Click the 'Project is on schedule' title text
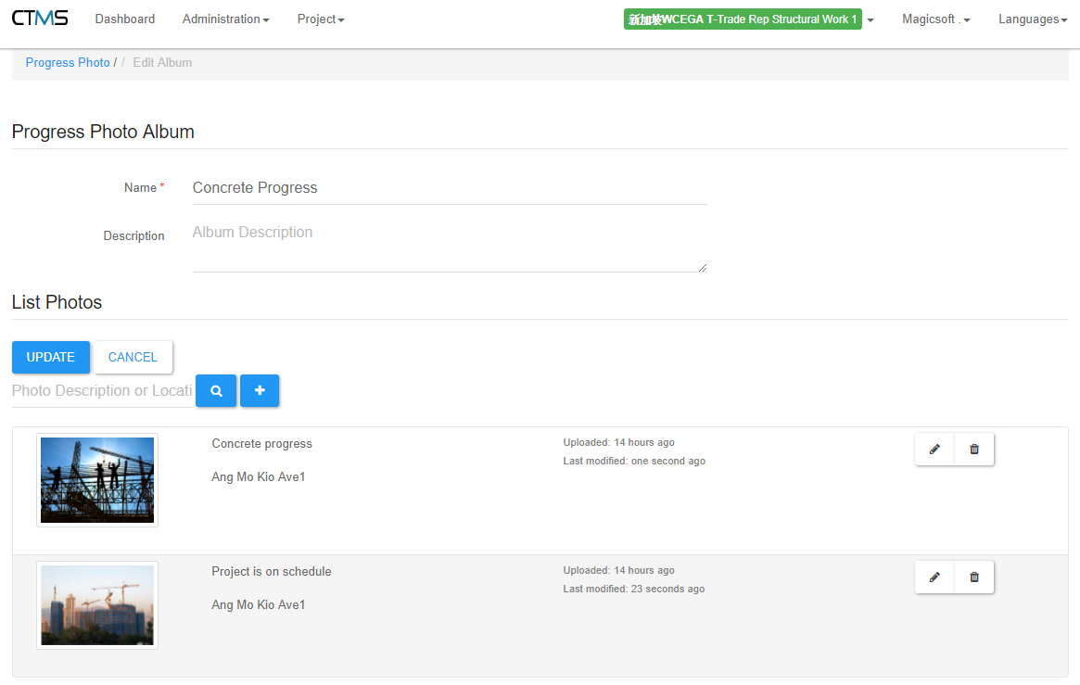Viewport: 1080px width, 685px height. [272, 572]
